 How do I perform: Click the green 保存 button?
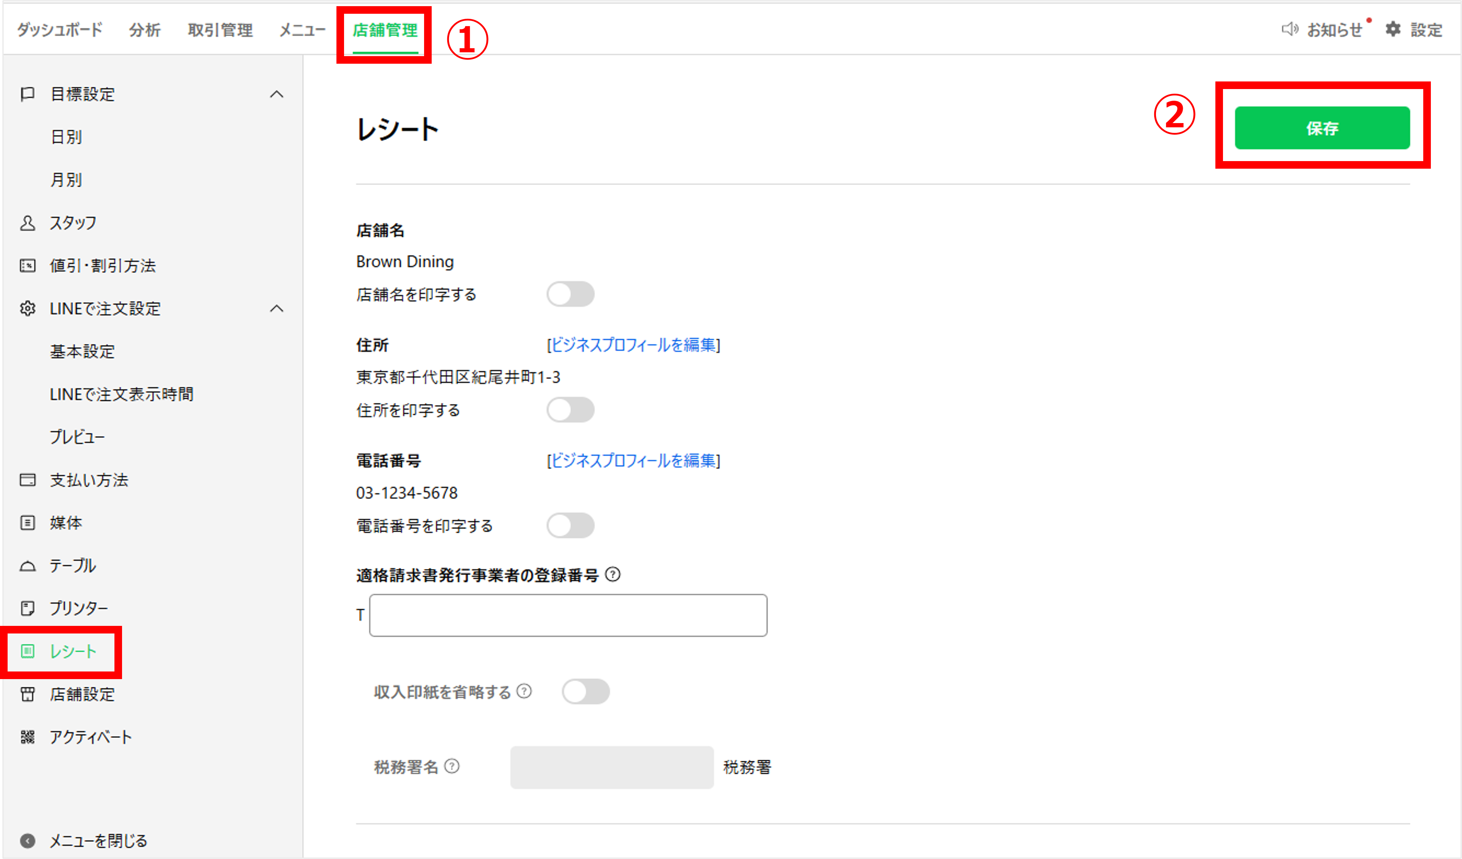tap(1322, 128)
